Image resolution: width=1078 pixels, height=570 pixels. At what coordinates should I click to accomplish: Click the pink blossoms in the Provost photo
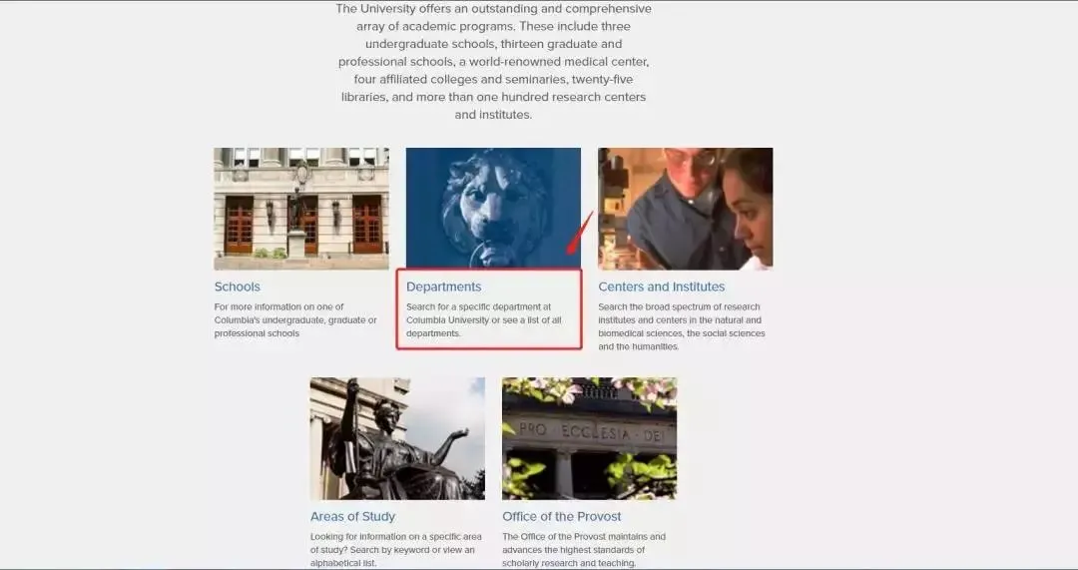[x=639, y=389]
